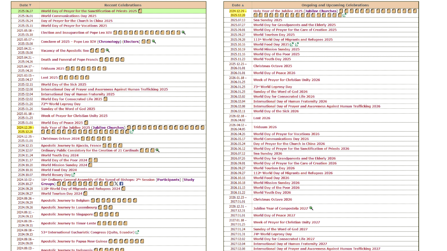
Task: Open Lent 2026 link
Action: pos(262,118)
